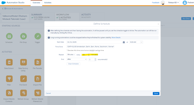Click the File Transfer activity icon
Viewport: 194px width, 105px height.
[38, 62]
